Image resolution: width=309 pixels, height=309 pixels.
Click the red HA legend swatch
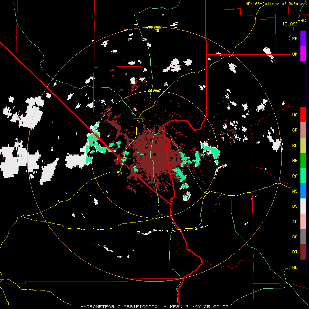click(x=303, y=115)
